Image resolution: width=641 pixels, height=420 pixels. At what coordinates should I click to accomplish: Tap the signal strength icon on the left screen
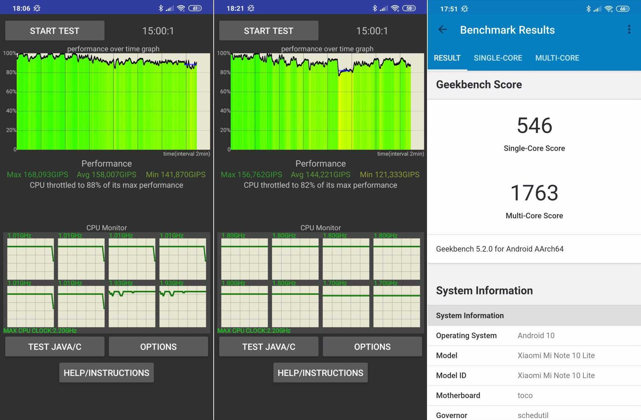tap(170, 8)
